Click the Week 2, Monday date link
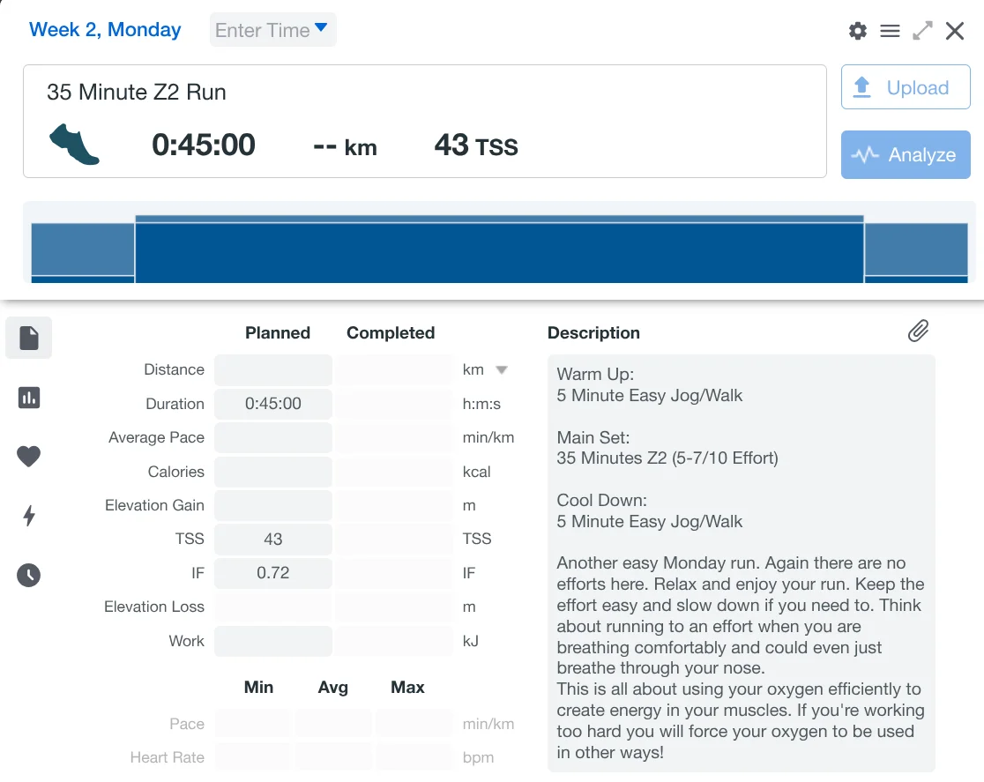Screen dimensions: 984x782 tap(105, 30)
